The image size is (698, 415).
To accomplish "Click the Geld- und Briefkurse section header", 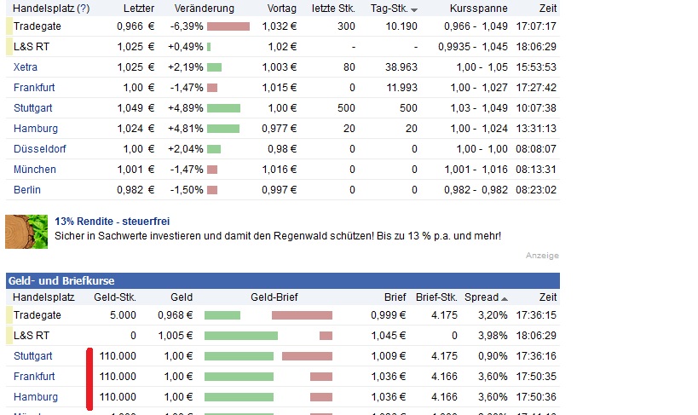I will point(283,281).
